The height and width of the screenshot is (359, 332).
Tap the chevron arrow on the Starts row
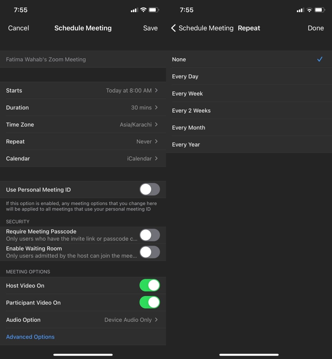pyautogui.click(x=156, y=90)
